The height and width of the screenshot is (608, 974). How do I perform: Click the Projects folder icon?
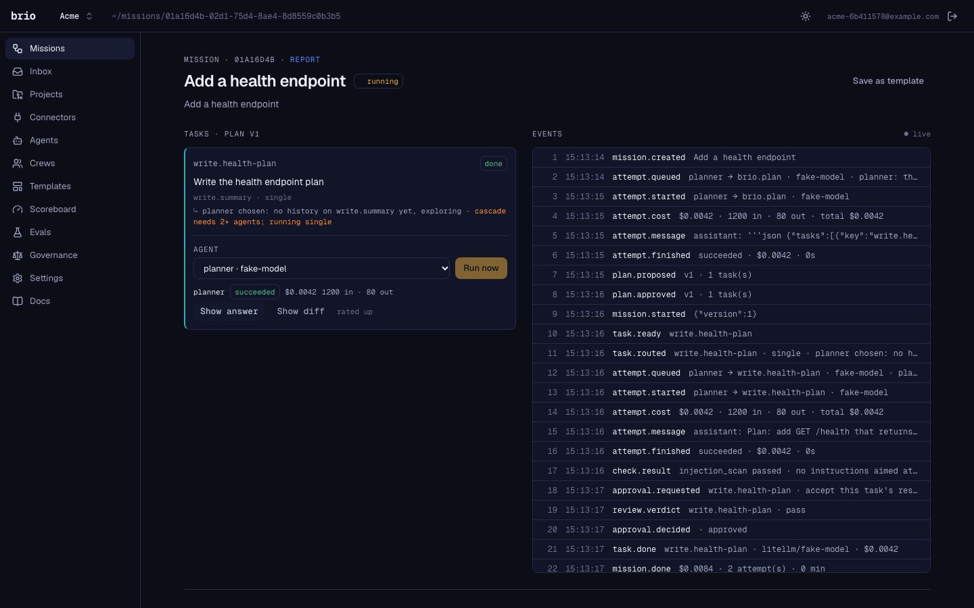18,95
